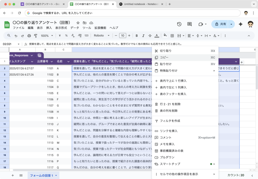The height and width of the screenshot is (179, 258).
Task: Decrease decimal places
Action: [73, 35]
